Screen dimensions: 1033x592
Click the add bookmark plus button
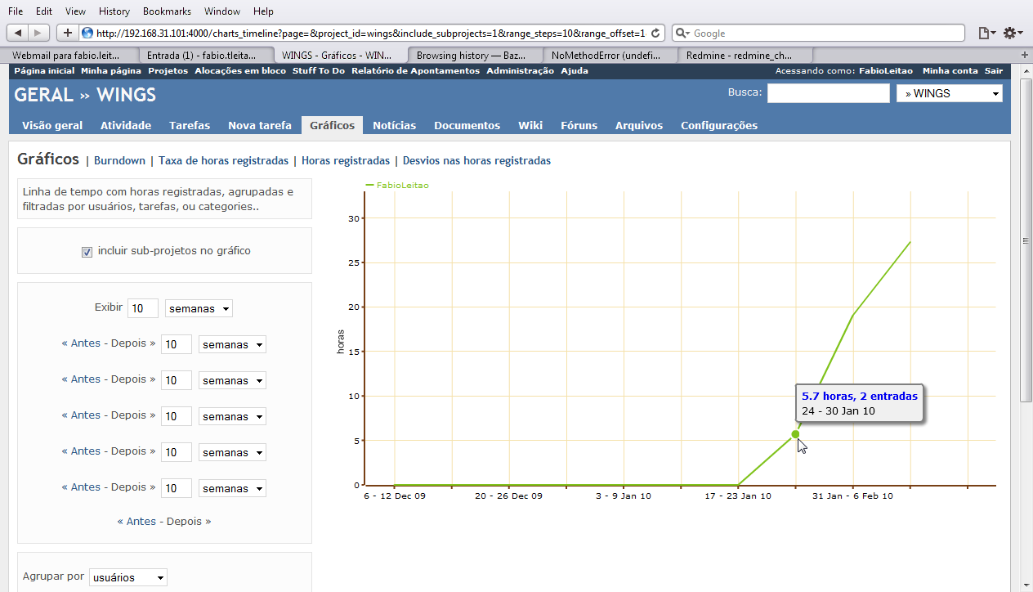click(x=68, y=33)
